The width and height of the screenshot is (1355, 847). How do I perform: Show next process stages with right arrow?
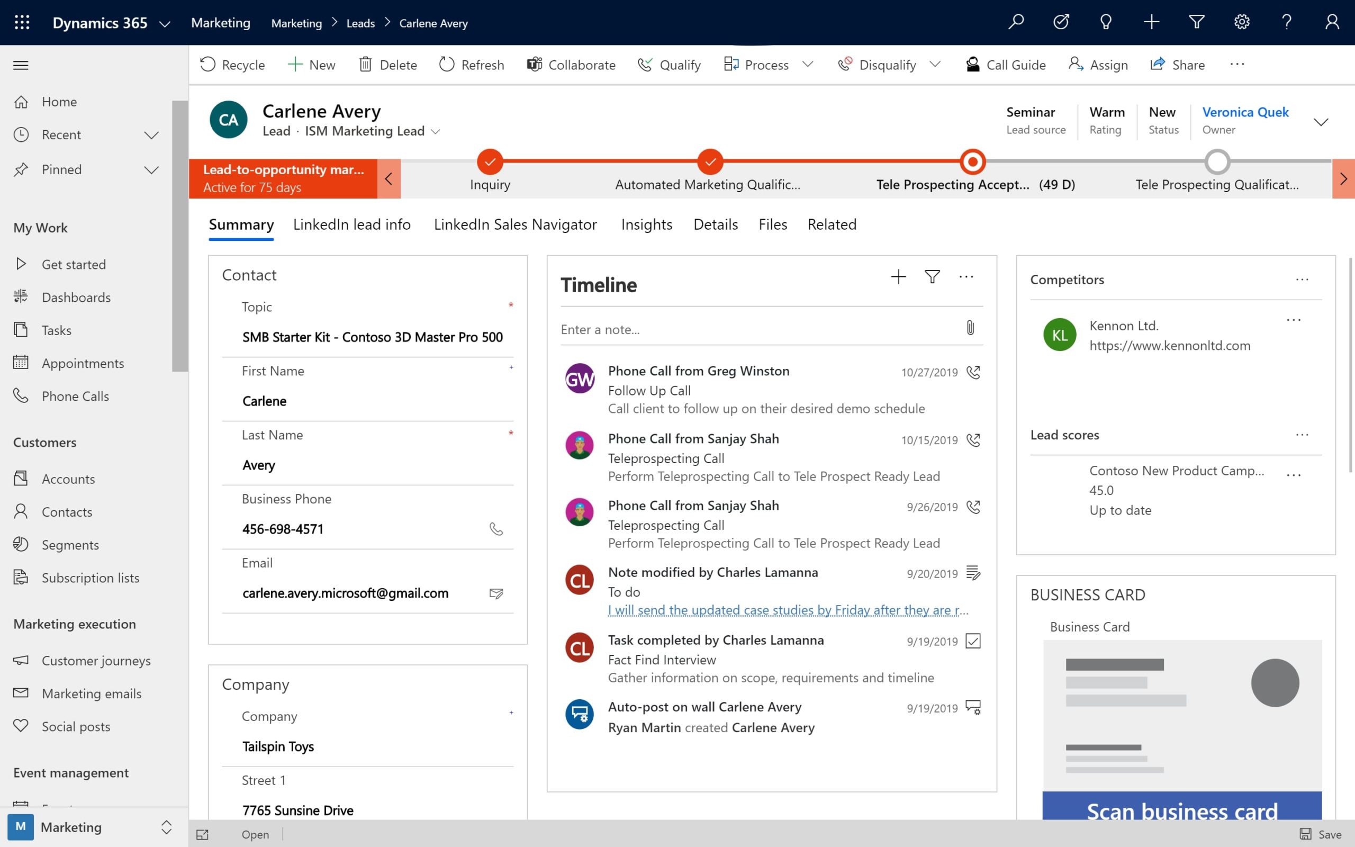coord(1343,179)
